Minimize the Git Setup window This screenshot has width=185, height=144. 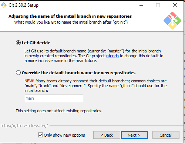point(141,5)
